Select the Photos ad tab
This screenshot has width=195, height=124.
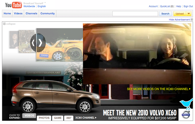[x=44, y=118]
